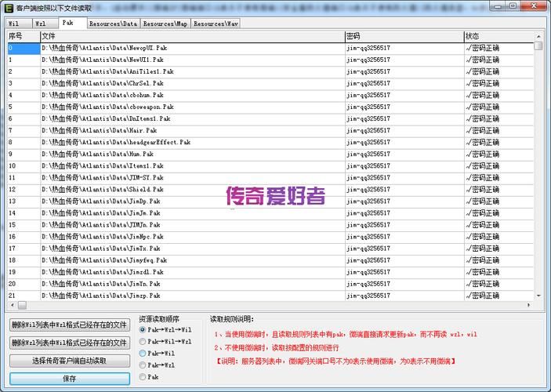
Task: Select file NewUI1.Pak row
Action: click(x=270, y=60)
